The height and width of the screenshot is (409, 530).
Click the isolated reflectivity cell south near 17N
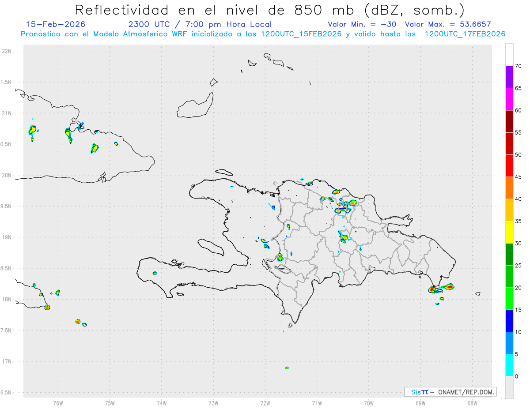[x=287, y=368]
